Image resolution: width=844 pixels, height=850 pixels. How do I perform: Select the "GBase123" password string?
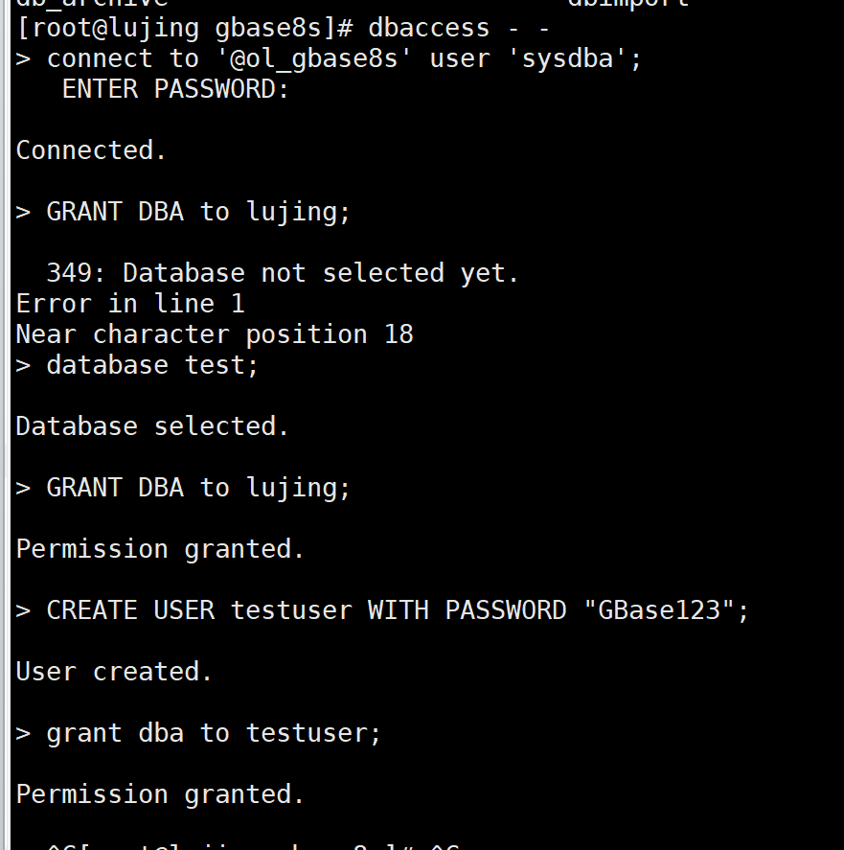659,610
